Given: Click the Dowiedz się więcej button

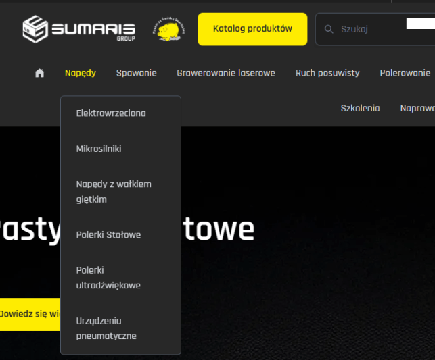Looking at the screenshot, I should click(x=30, y=314).
